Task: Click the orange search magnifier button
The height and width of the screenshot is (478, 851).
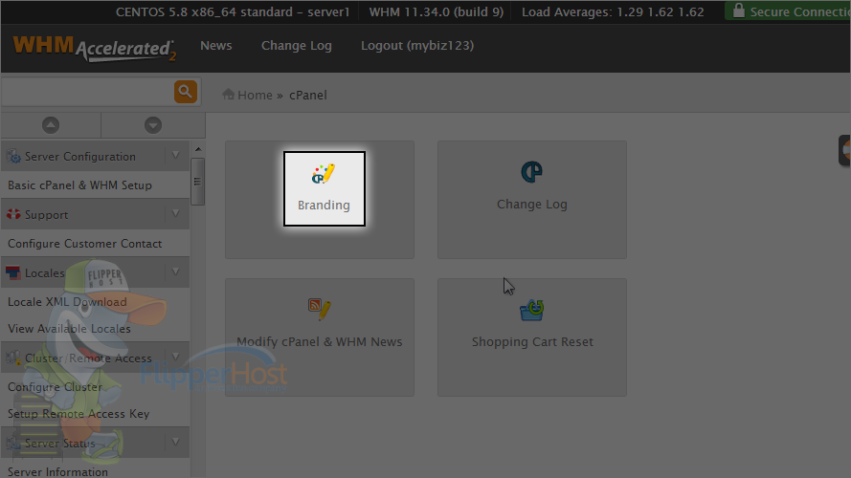Action: 185,92
